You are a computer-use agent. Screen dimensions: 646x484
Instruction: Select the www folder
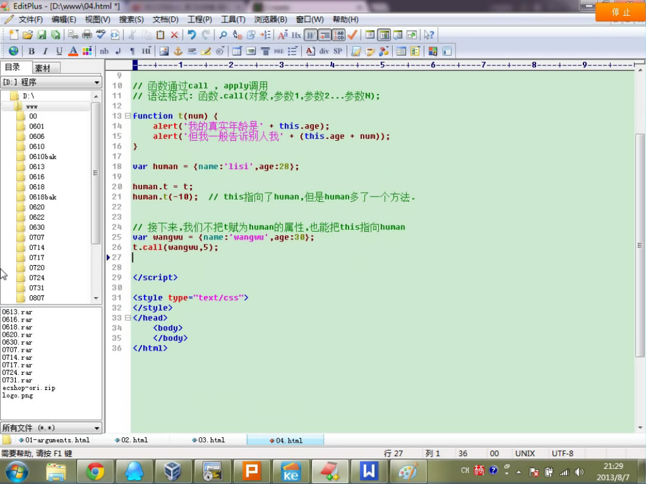point(32,106)
